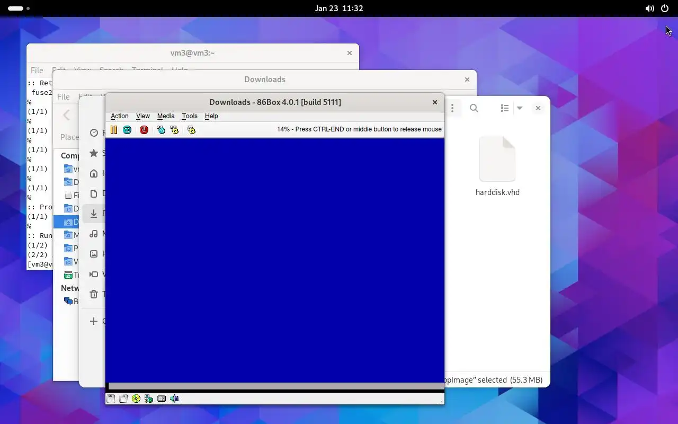
Task: Click the sound speaker status bar icon
Action: point(174,399)
